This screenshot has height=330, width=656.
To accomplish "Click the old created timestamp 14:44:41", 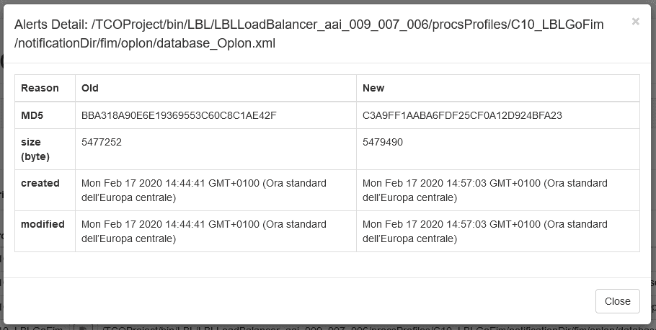I will click(204, 190).
